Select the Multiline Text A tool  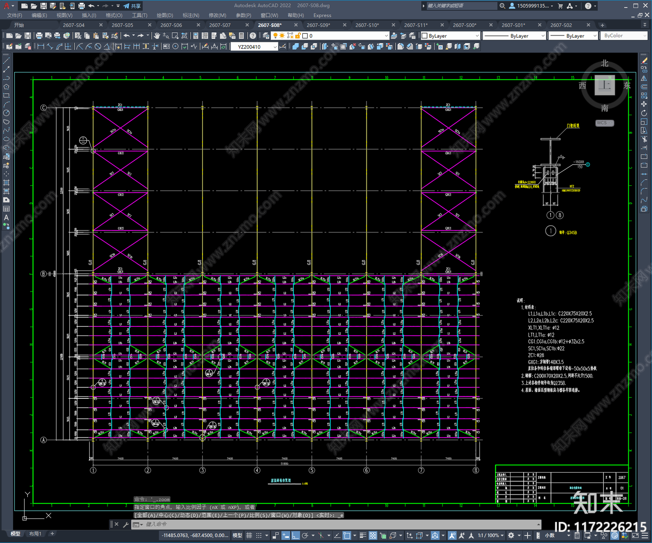(x=6, y=218)
